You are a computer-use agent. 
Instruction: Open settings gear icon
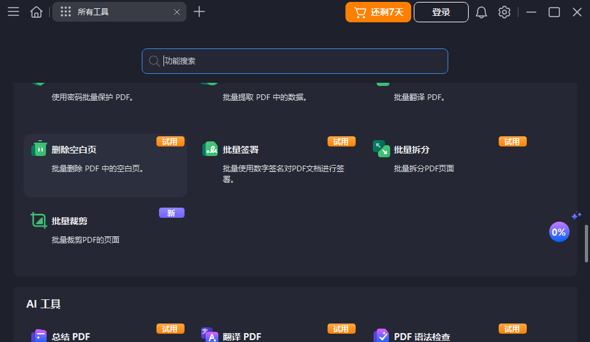tap(504, 12)
